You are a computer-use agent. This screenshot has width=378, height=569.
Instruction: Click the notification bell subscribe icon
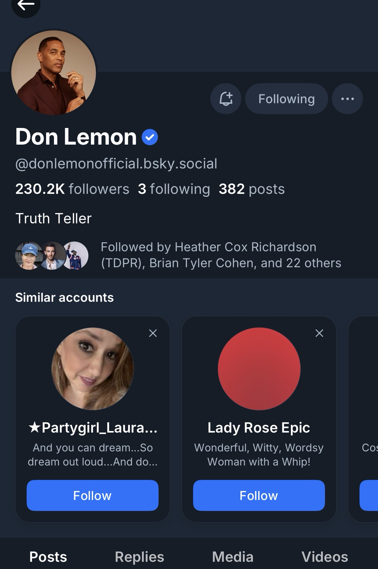tap(226, 99)
